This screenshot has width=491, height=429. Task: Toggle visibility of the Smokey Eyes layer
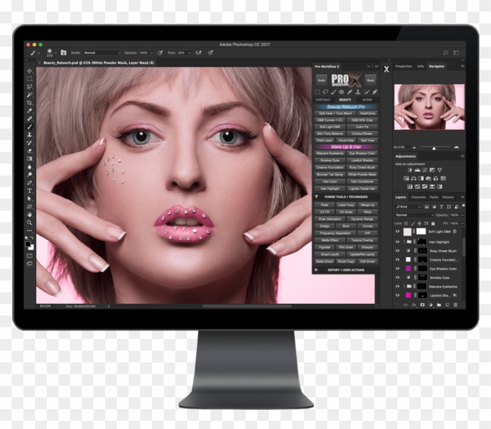click(397, 278)
